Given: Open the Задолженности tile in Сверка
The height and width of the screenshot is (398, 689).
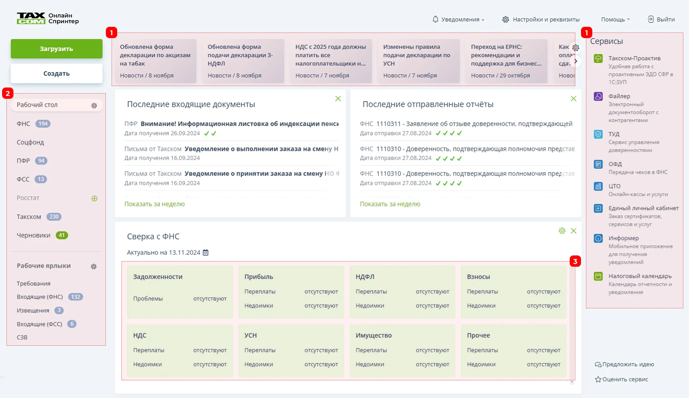Looking at the screenshot, I should (180, 292).
